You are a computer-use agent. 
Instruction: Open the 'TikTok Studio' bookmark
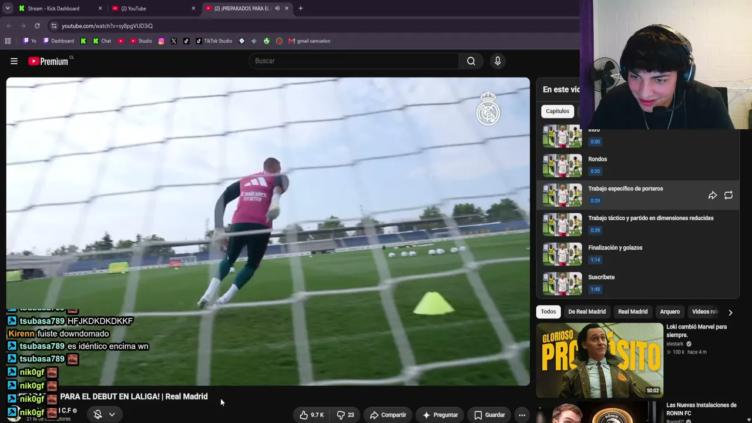(214, 41)
